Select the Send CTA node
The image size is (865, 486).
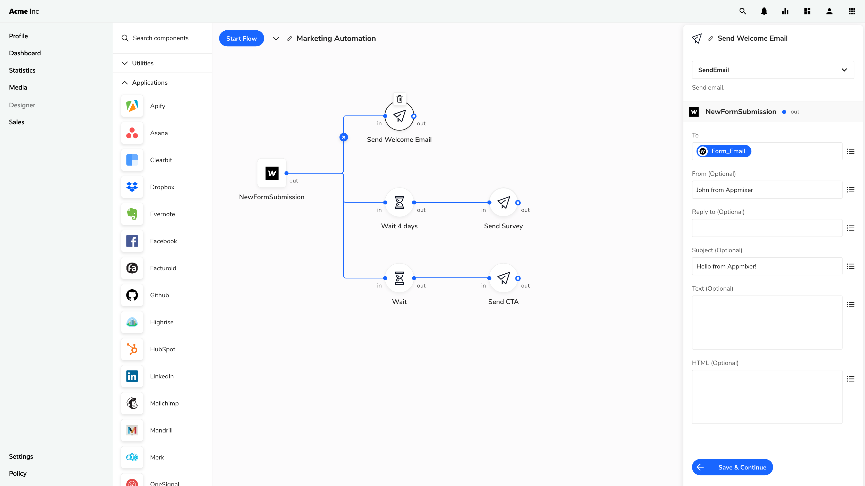(503, 278)
